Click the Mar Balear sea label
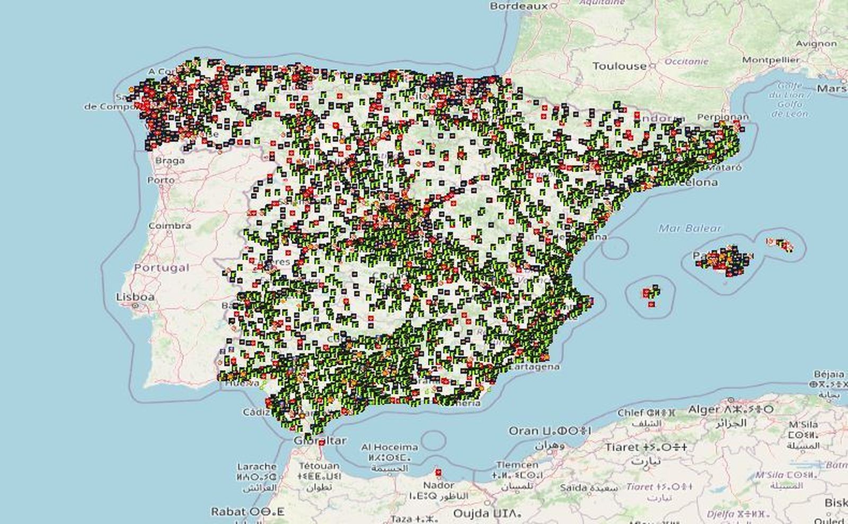The width and height of the screenshot is (848, 524). [690, 229]
